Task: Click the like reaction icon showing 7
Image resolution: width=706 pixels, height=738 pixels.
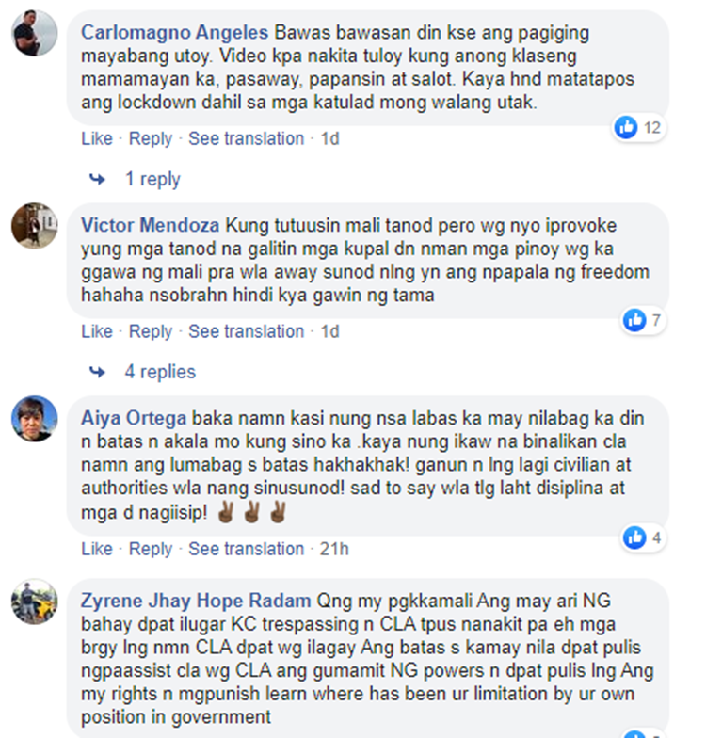Action: (634, 320)
